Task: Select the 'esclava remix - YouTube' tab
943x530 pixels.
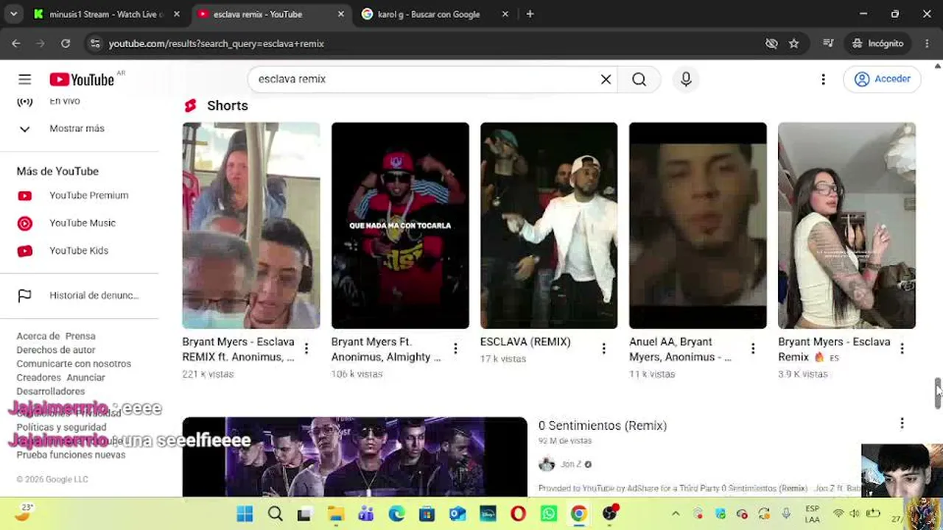Action: click(x=258, y=14)
